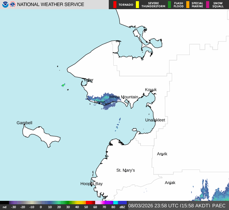Click the NOAA logo icon

point(5,5)
